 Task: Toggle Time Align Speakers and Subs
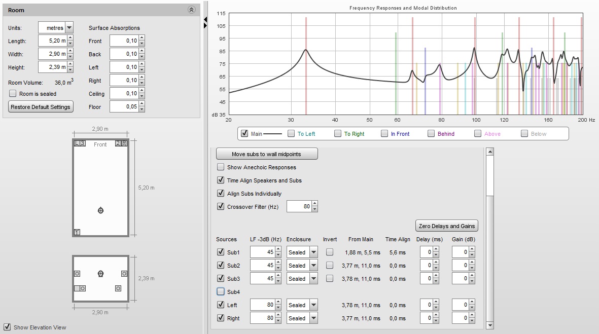[x=221, y=180]
